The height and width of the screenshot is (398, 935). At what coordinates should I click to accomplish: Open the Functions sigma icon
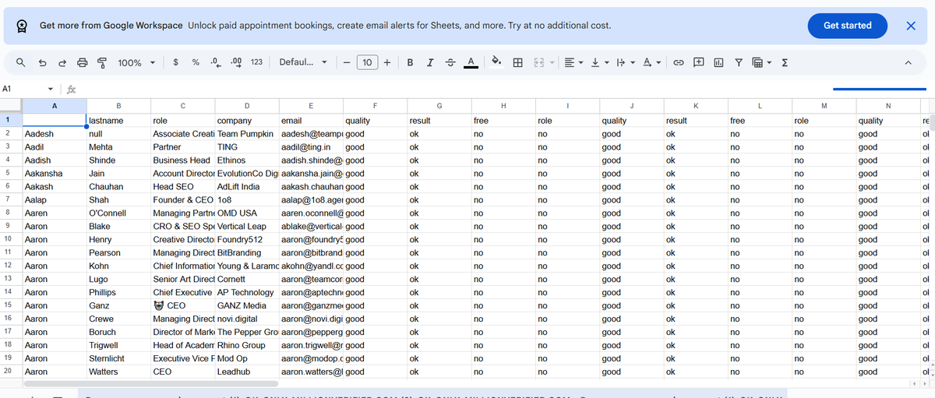(x=785, y=62)
